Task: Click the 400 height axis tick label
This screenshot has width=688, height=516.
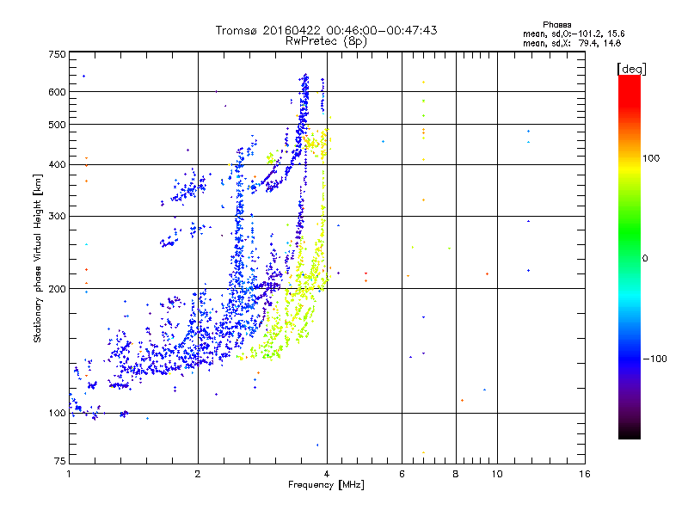Action: pyautogui.click(x=57, y=165)
